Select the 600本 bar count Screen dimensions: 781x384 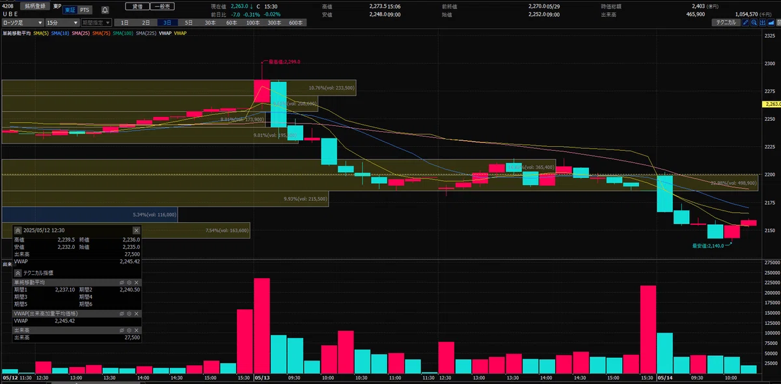[x=295, y=22]
